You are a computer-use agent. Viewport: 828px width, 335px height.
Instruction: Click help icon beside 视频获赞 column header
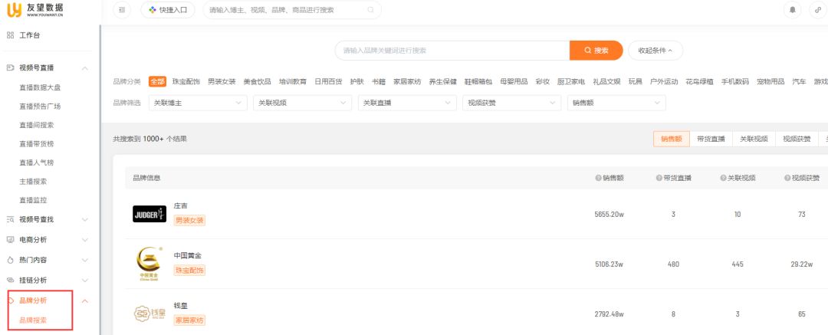(787, 178)
